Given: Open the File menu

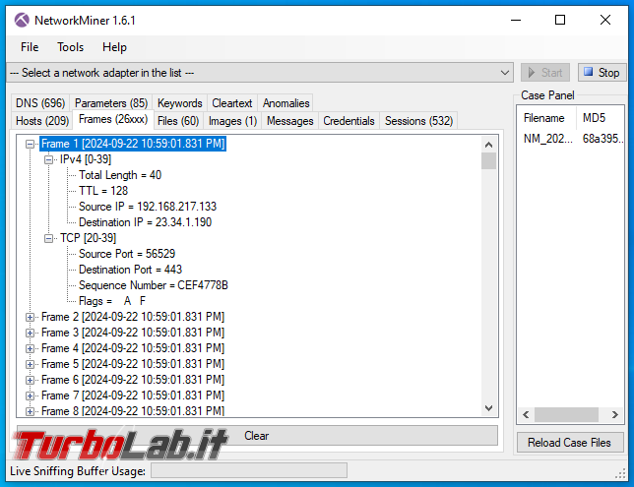Looking at the screenshot, I should (30, 47).
